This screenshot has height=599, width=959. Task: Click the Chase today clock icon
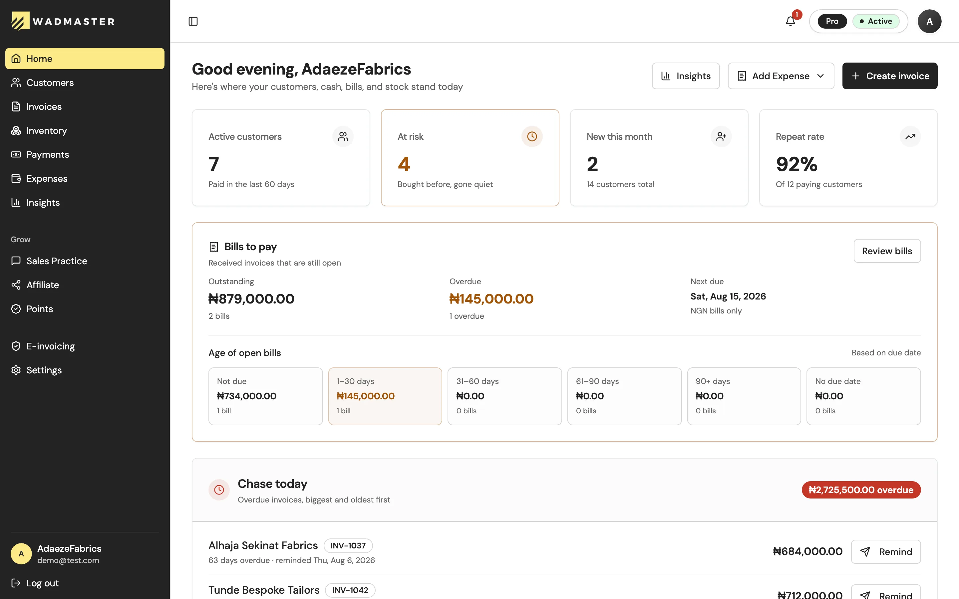pyautogui.click(x=219, y=490)
